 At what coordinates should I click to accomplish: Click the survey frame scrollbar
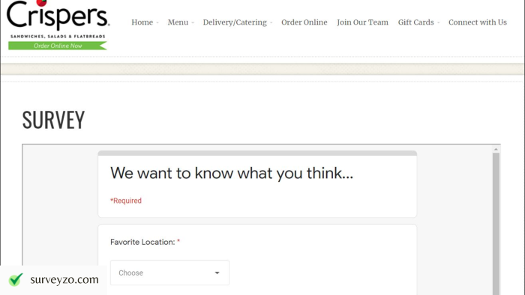[x=496, y=224]
